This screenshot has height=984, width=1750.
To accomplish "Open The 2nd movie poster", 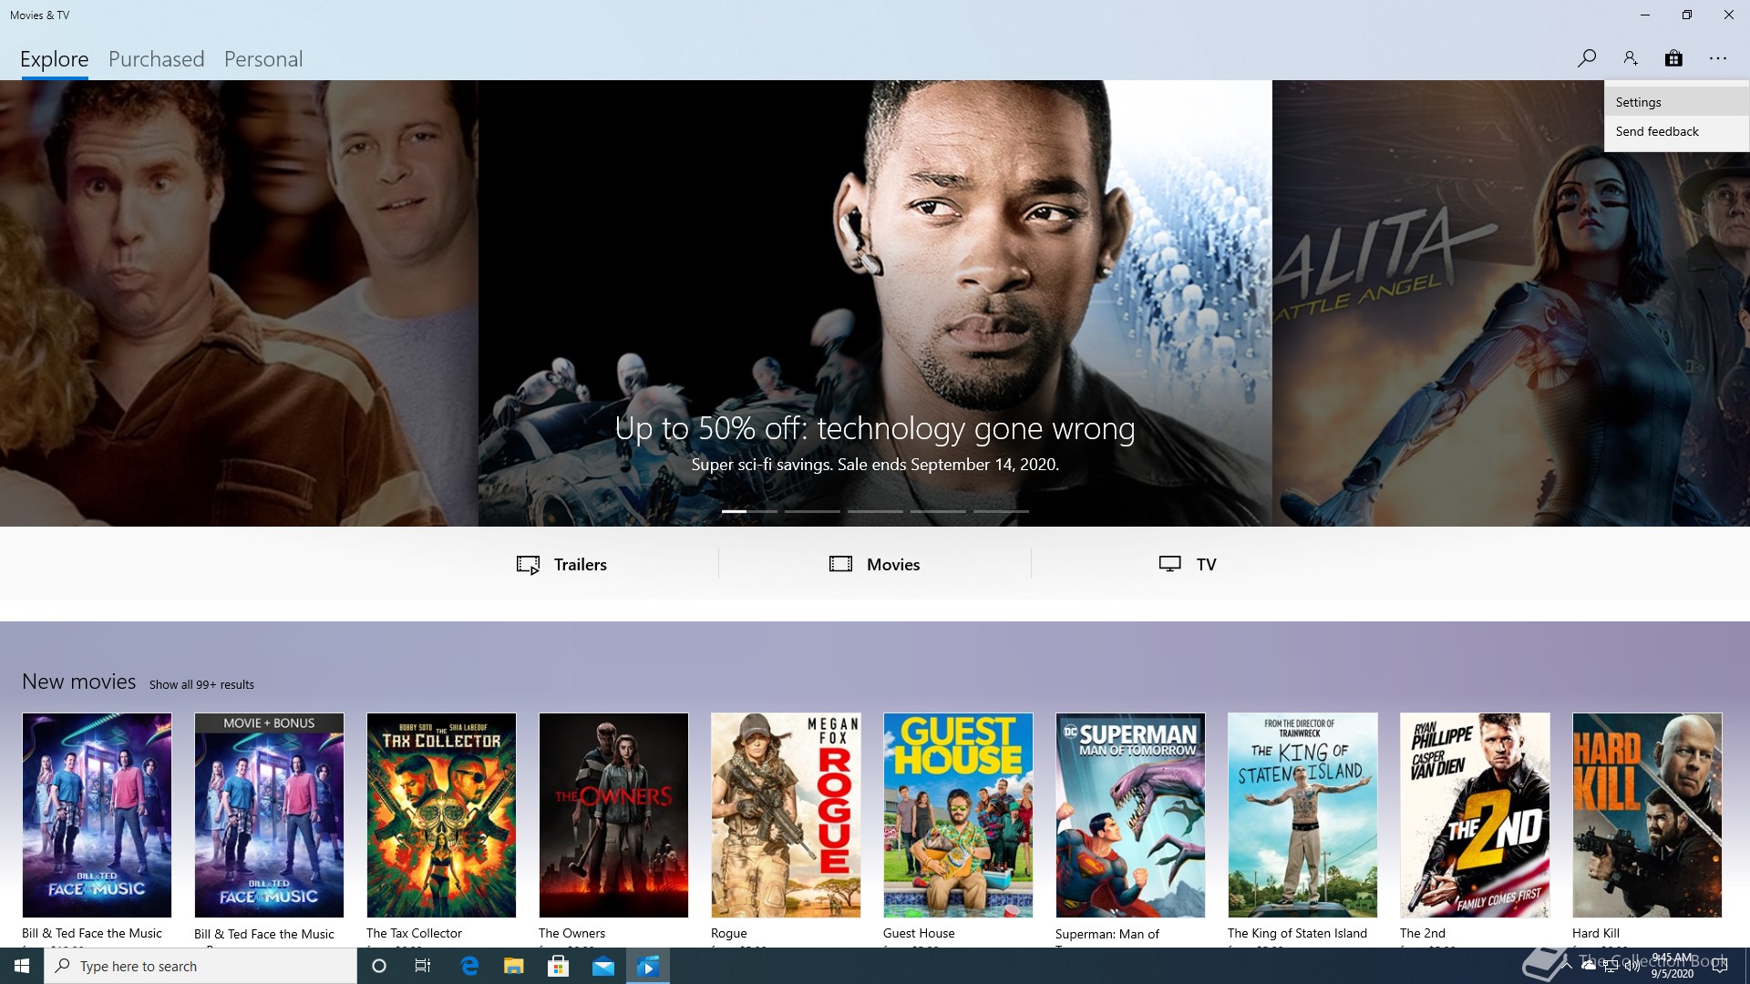I will pyautogui.click(x=1475, y=815).
